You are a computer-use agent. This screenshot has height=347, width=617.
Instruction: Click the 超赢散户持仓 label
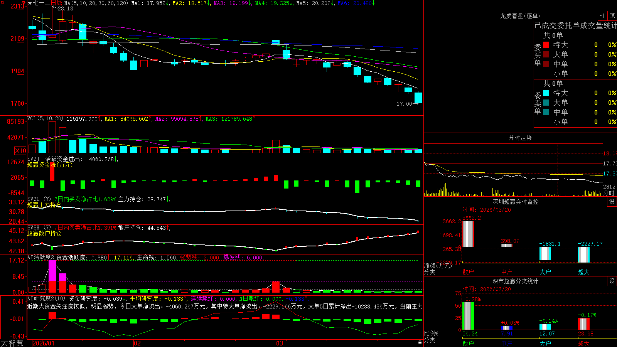tap(44, 233)
